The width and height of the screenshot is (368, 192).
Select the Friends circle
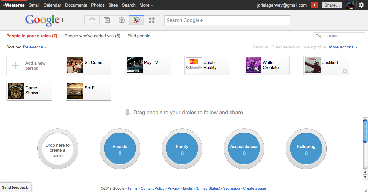120,149
